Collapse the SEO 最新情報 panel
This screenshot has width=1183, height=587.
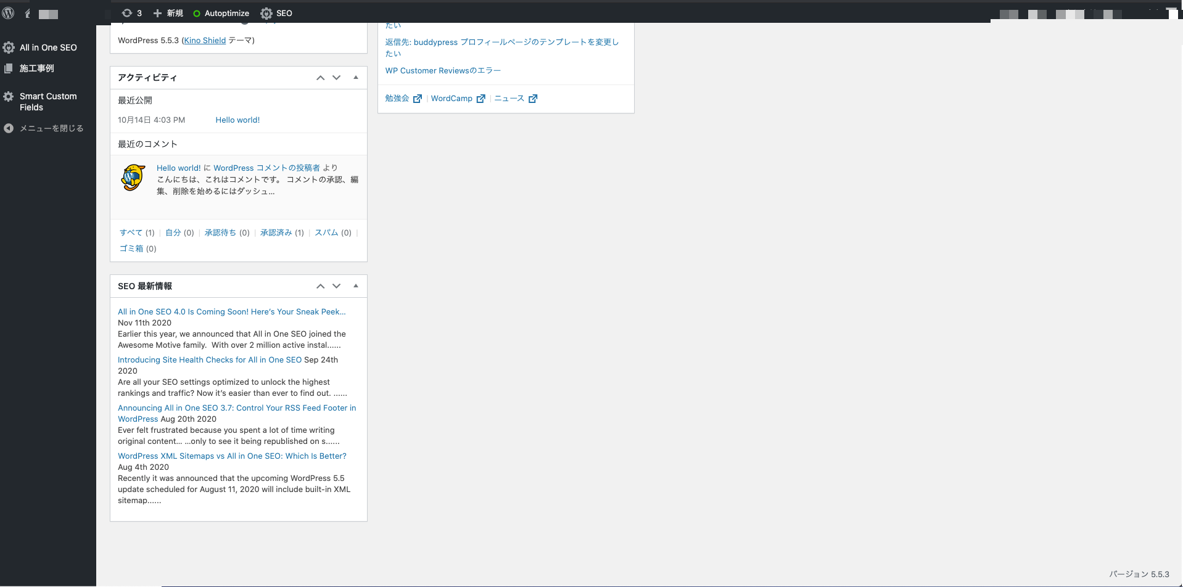[x=356, y=286]
